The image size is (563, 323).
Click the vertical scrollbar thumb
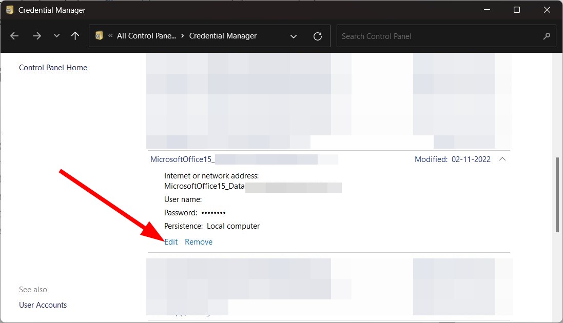(x=557, y=195)
